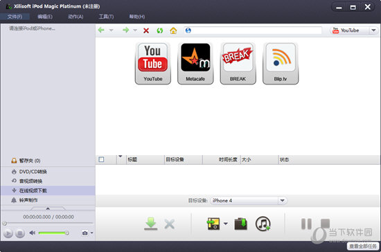
Task: Open the iPhone 4 target device dropdown
Action: click(282, 201)
